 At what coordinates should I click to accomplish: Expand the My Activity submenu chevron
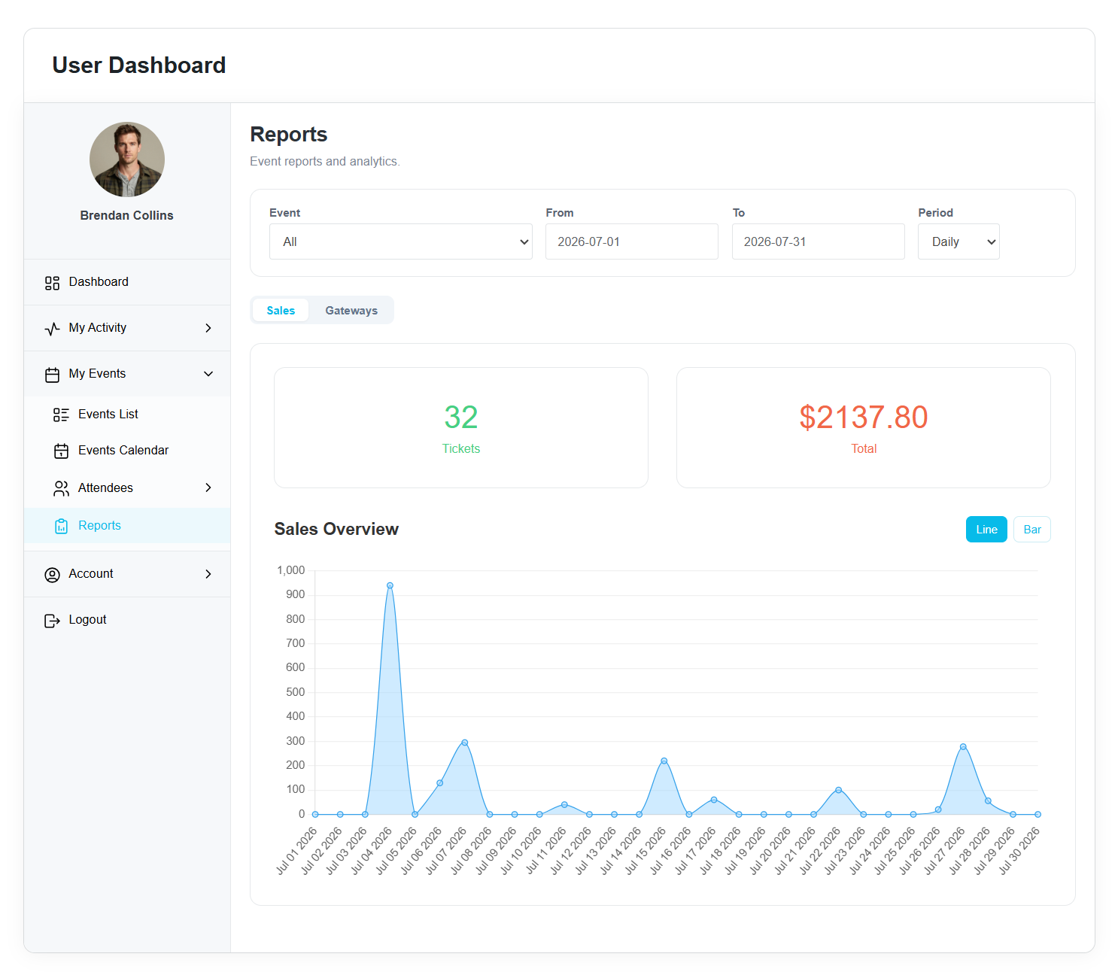(208, 328)
